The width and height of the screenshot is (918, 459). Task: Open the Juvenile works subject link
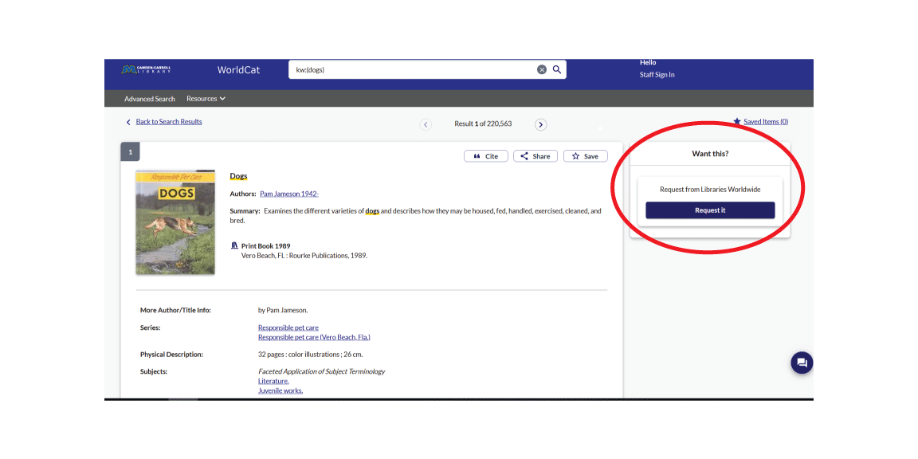(280, 390)
